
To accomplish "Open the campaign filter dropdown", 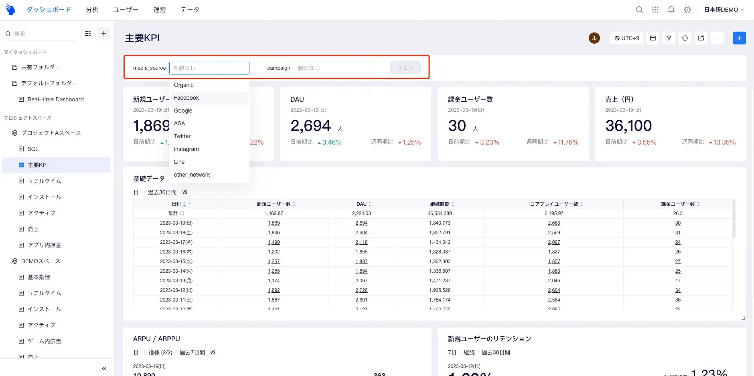I will 334,68.
